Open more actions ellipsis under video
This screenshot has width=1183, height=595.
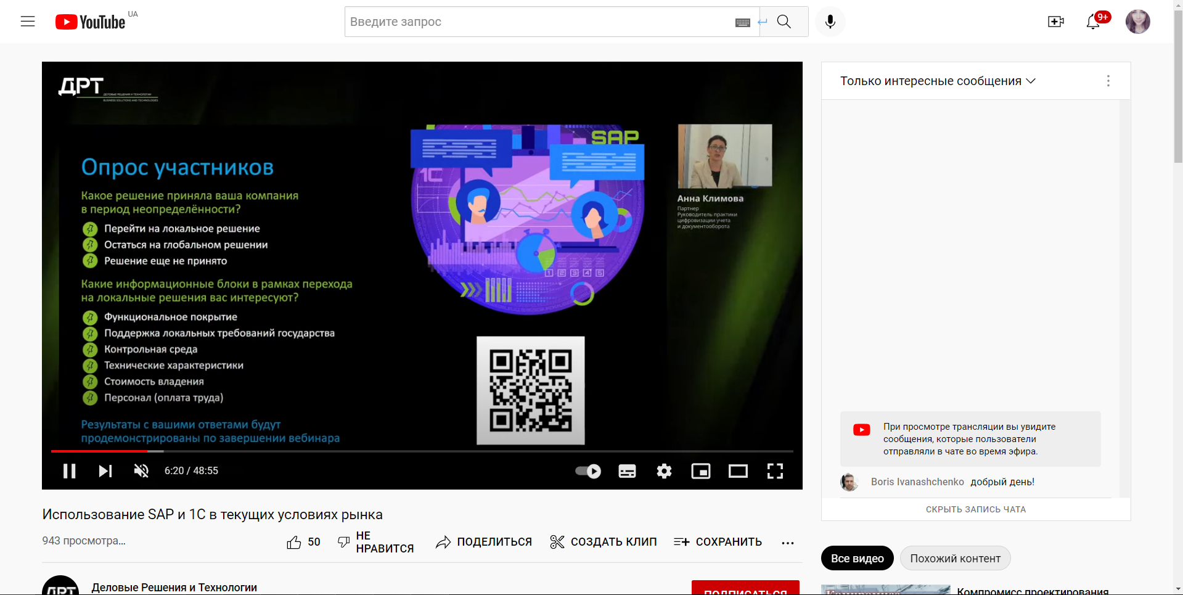tap(788, 543)
